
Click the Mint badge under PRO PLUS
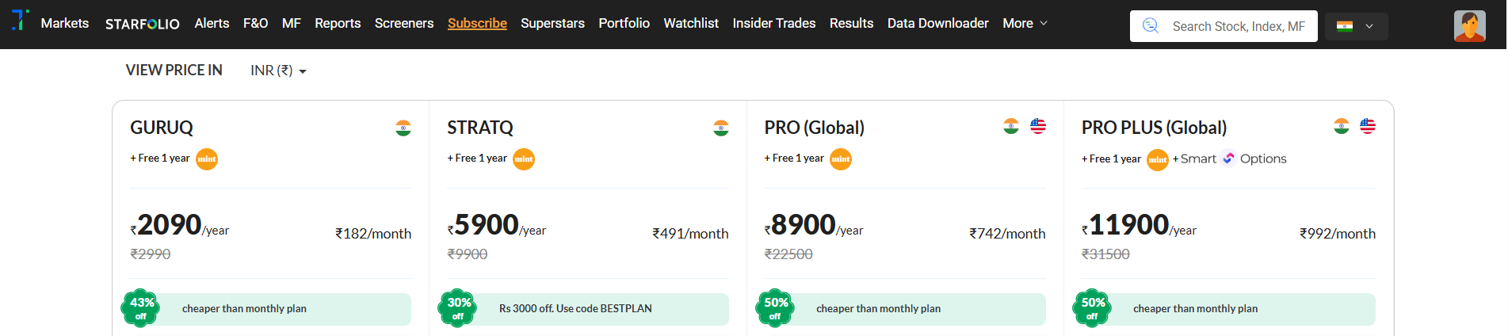point(1158,160)
